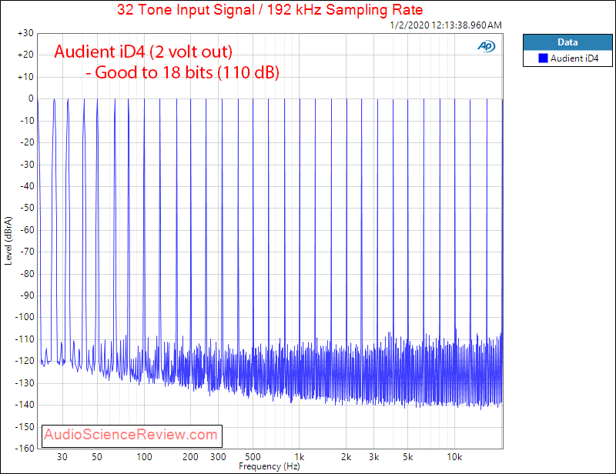Click the 'Audient iD4 (2 volt out)' annotation
This screenshot has height=474, width=616.
coord(143,52)
